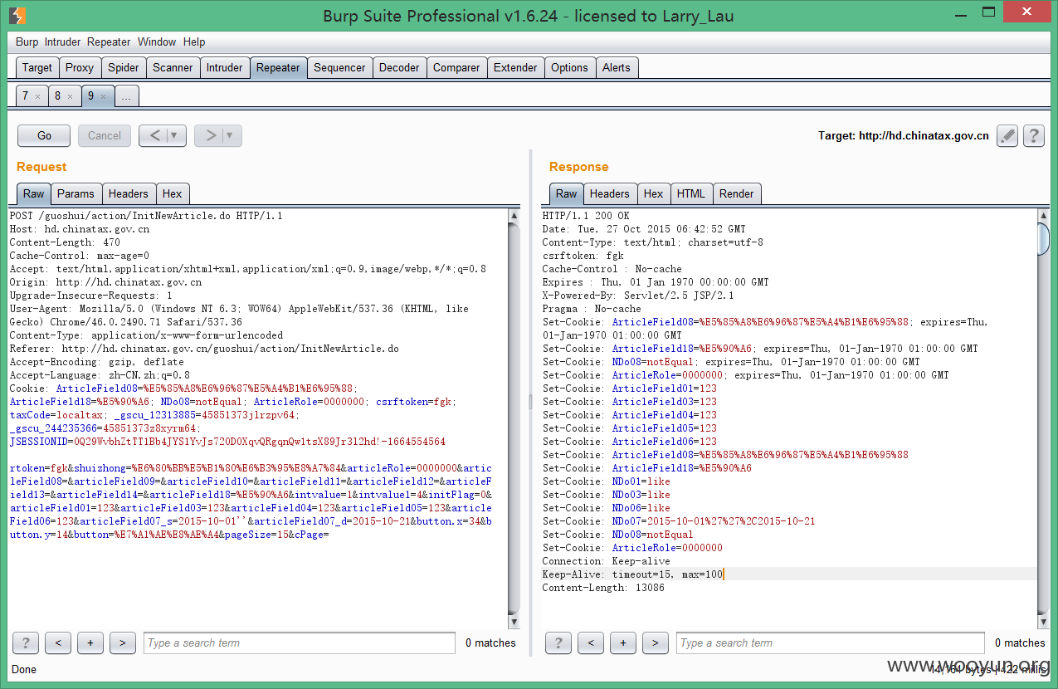This screenshot has width=1058, height=689.
Task: Show response Render view
Action: pos(737,193)
